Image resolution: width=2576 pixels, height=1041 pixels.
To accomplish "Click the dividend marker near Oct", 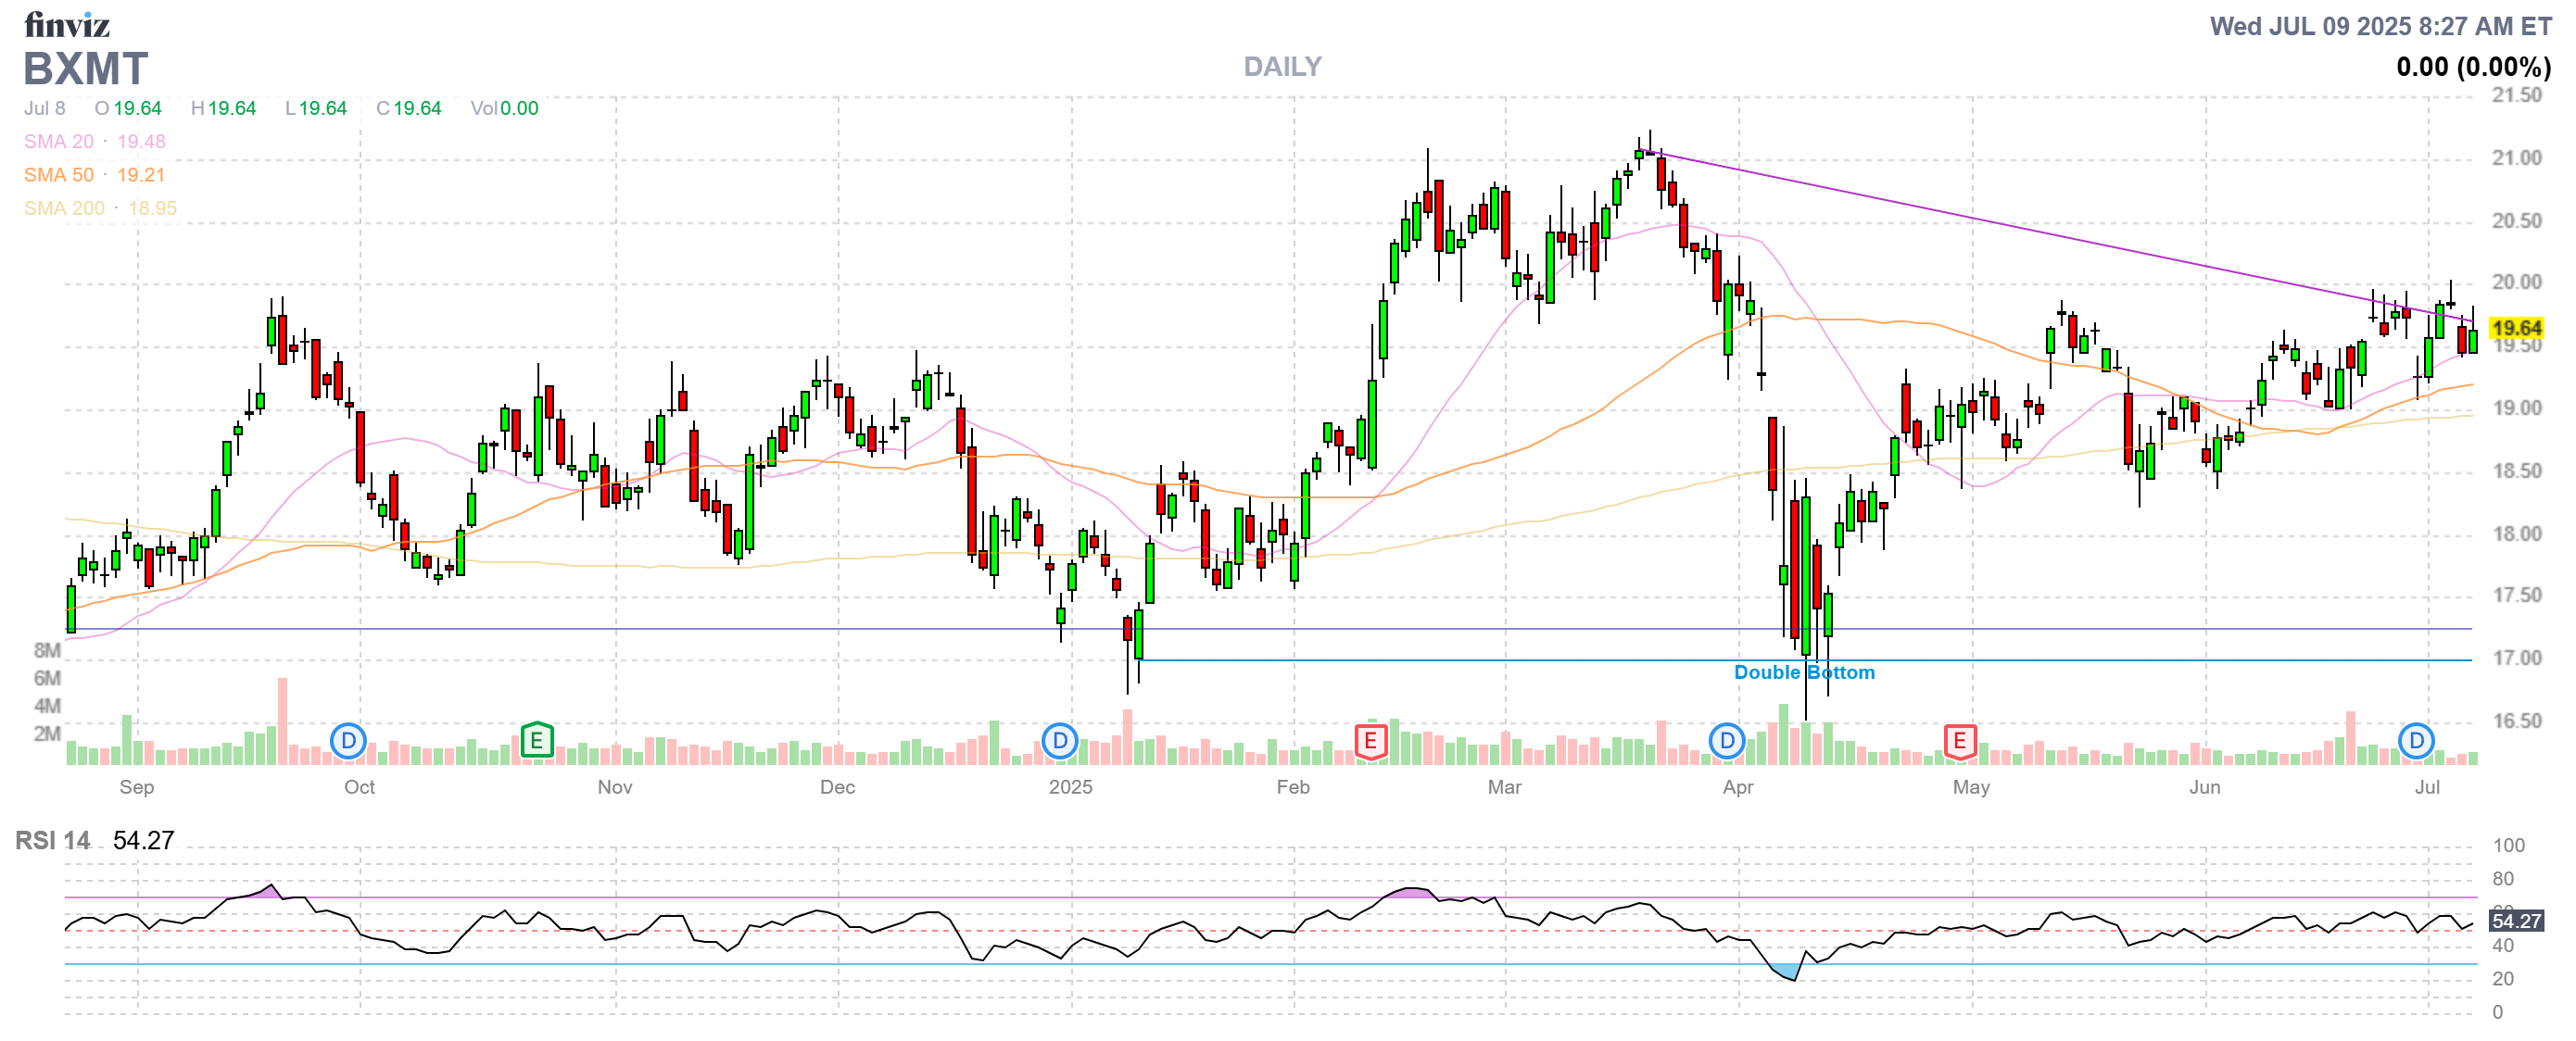I will click(348, 741).
